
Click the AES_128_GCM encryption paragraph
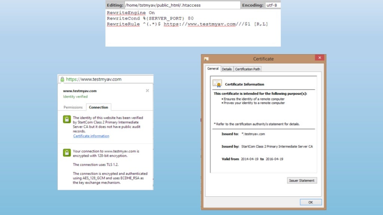[x=110, y=178]
